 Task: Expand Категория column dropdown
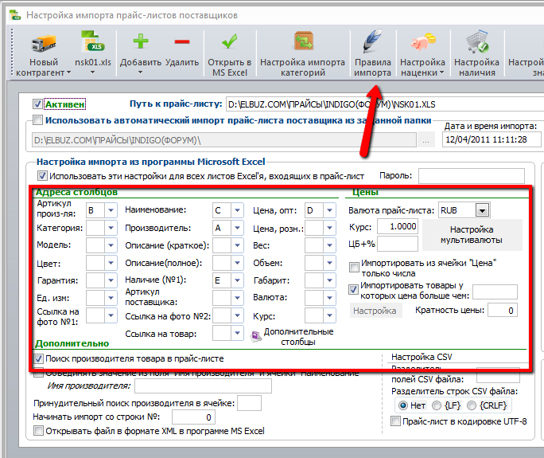111,228
